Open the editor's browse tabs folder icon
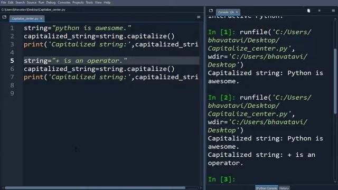This screenshot has width=338, height=190. 4,17
